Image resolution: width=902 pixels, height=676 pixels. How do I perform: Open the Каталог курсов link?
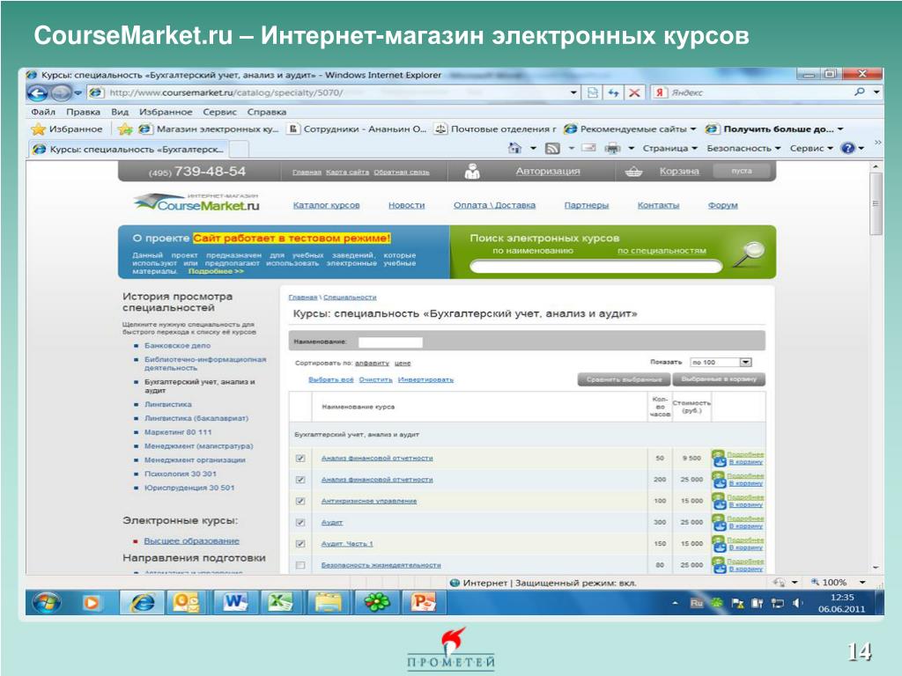pyautogui.click(x=326, y=205)
